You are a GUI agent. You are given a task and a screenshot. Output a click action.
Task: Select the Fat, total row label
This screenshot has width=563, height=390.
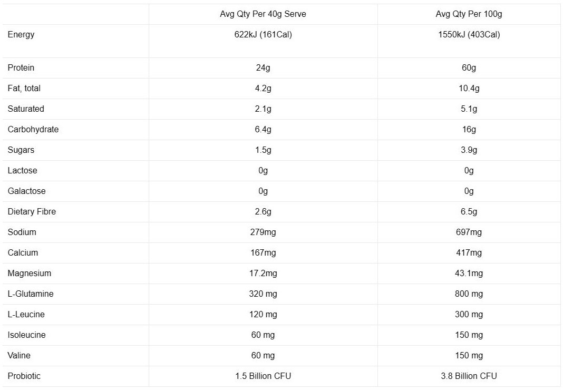tap(24, 89)
